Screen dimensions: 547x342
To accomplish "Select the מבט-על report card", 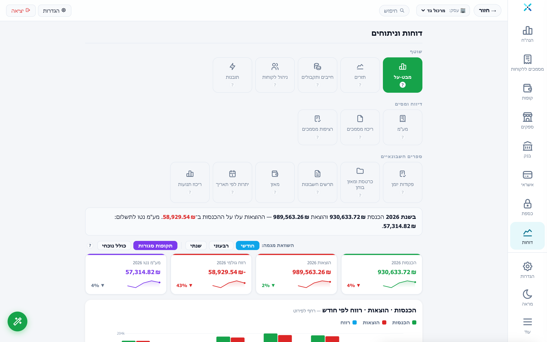I will pos(402,75).
